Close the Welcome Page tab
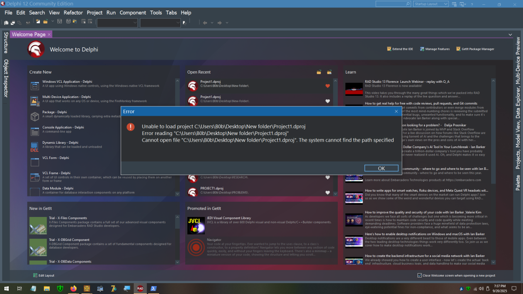The image size is (523, 294). point(50,34)
